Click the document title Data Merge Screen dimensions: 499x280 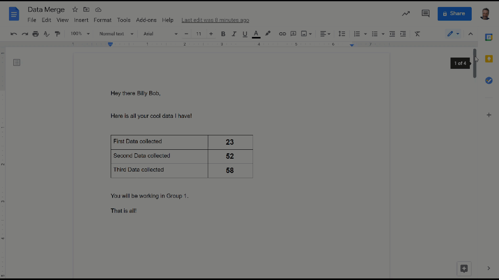coord(46,9)
